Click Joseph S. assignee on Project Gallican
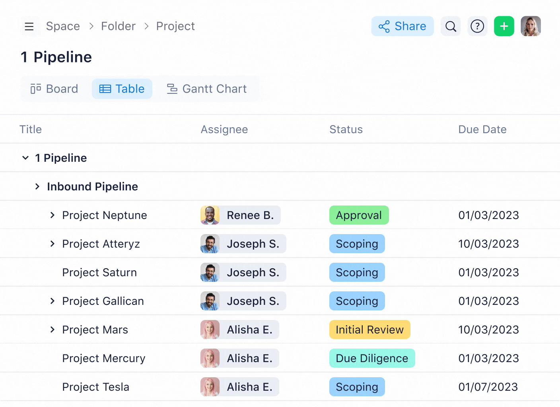 [243, 301]
